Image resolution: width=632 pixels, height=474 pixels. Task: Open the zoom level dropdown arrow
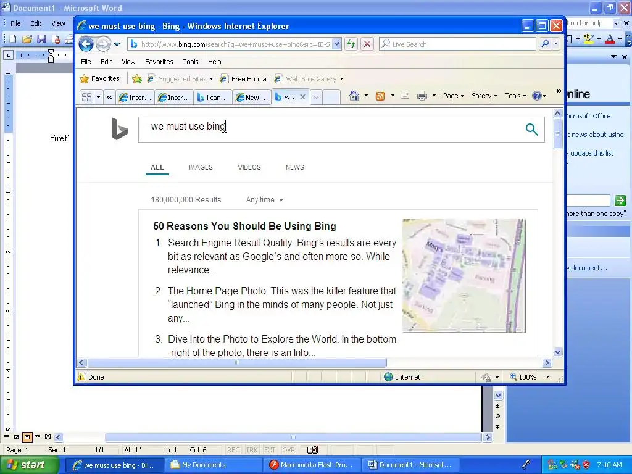click(547, 377)
